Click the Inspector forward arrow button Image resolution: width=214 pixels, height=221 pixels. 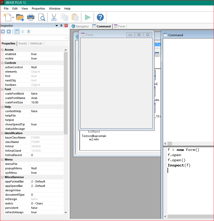point(9,32)
